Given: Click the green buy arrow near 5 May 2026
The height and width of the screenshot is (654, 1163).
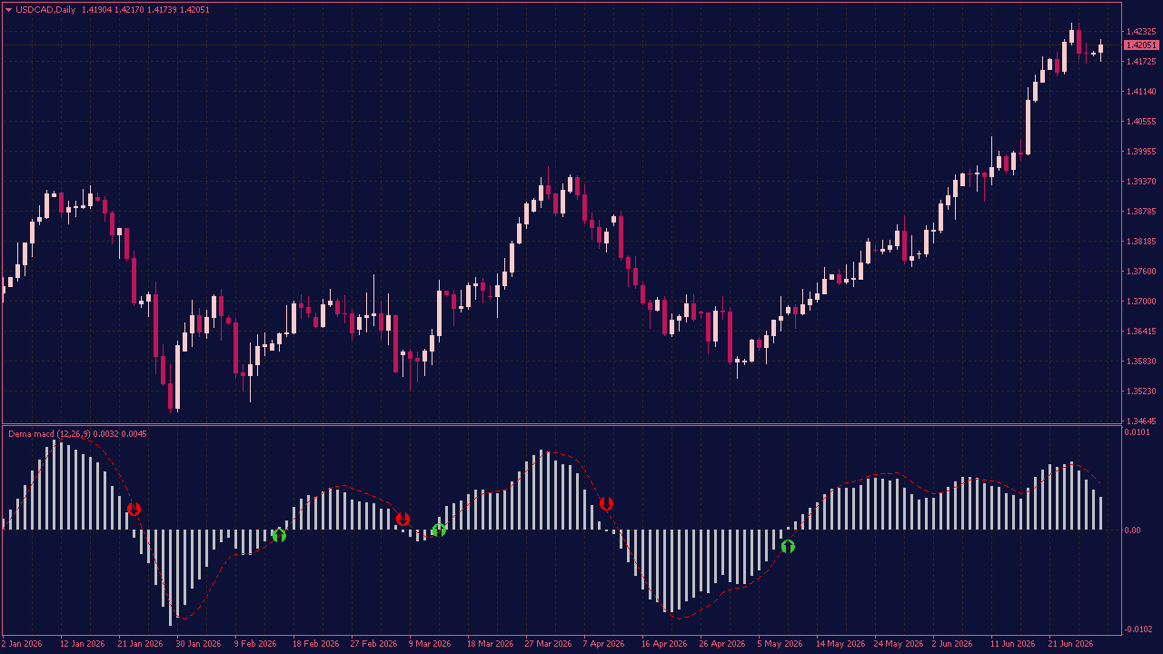Looking at the screenshot, I should 788,546.
